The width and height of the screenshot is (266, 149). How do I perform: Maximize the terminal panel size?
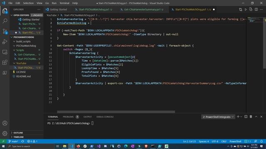[256, 117]
